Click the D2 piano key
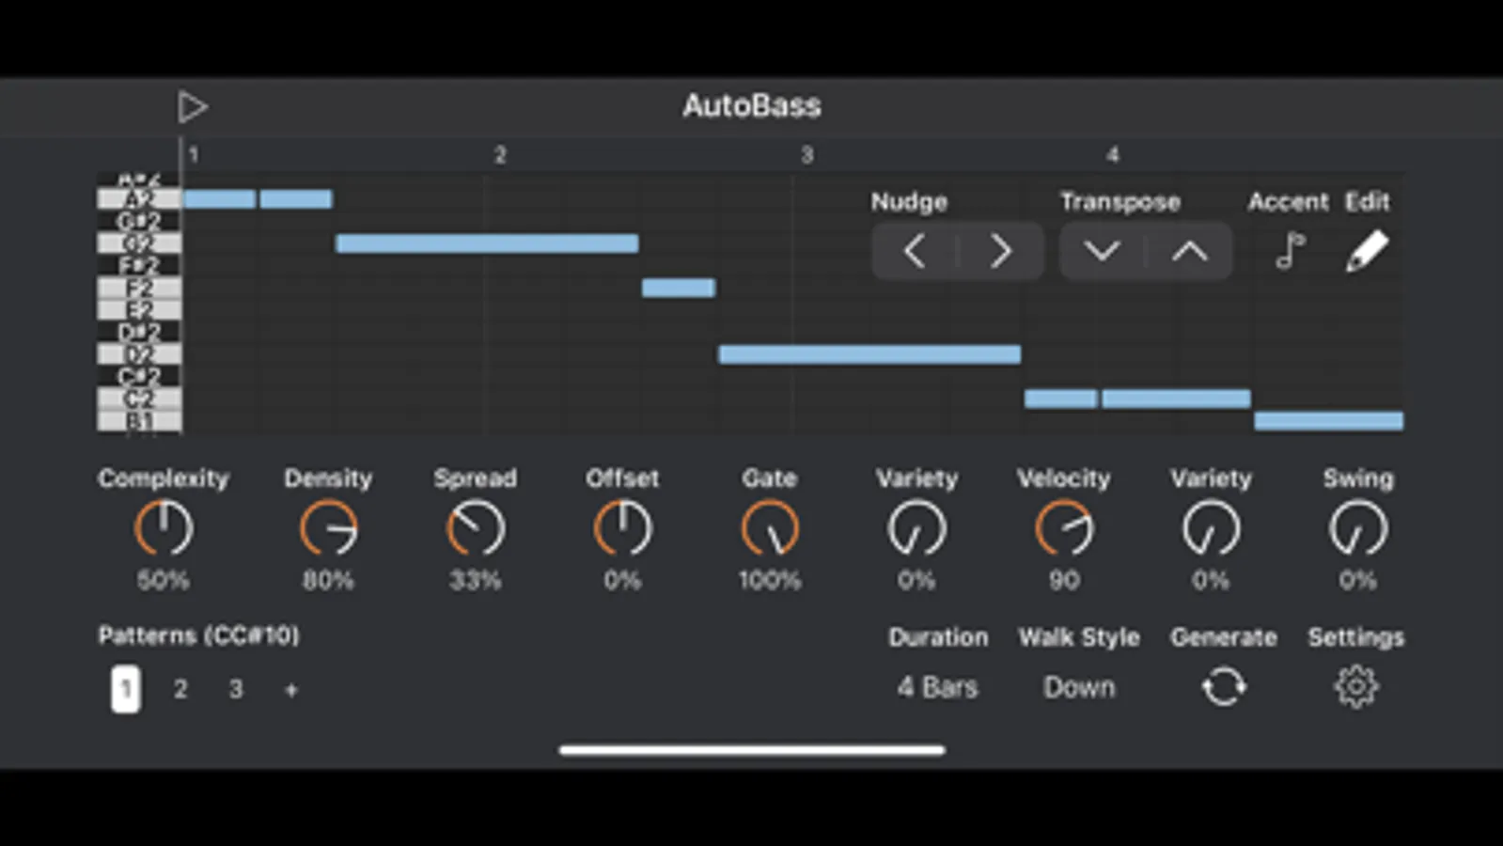1503x846 pixels. [139, 354]
